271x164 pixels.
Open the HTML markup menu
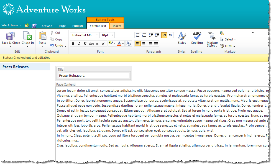pos(227,46)
